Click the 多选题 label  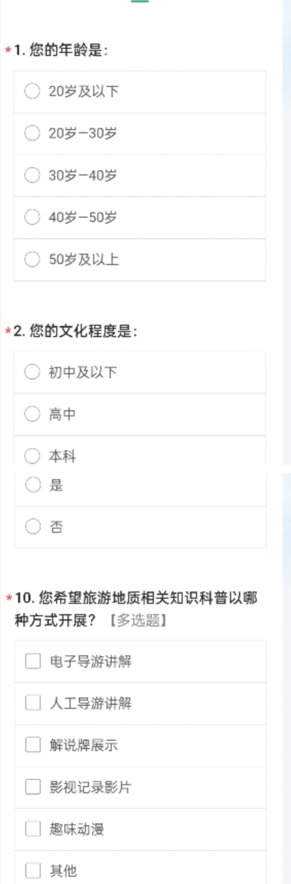point(138,620)
